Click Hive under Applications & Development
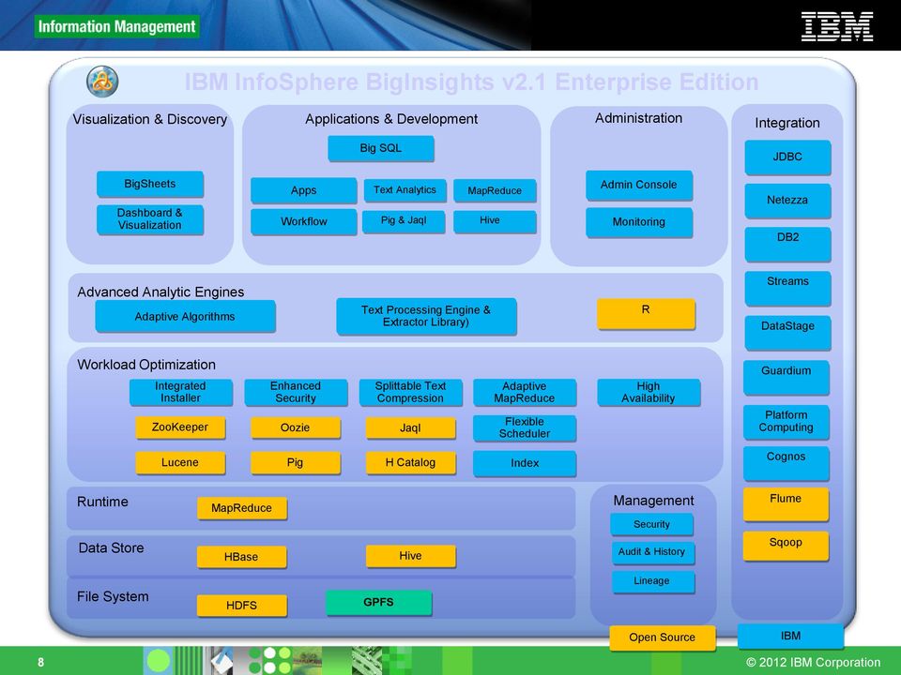Viewport: 901px width, 675px height. pyautogui.click(x=495, y=221)
